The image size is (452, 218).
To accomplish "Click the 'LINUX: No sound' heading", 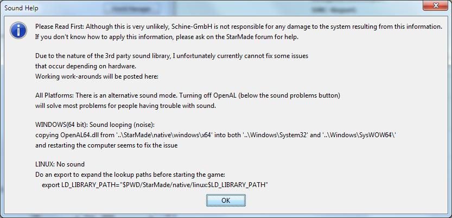I will click(x=60, y=164).
